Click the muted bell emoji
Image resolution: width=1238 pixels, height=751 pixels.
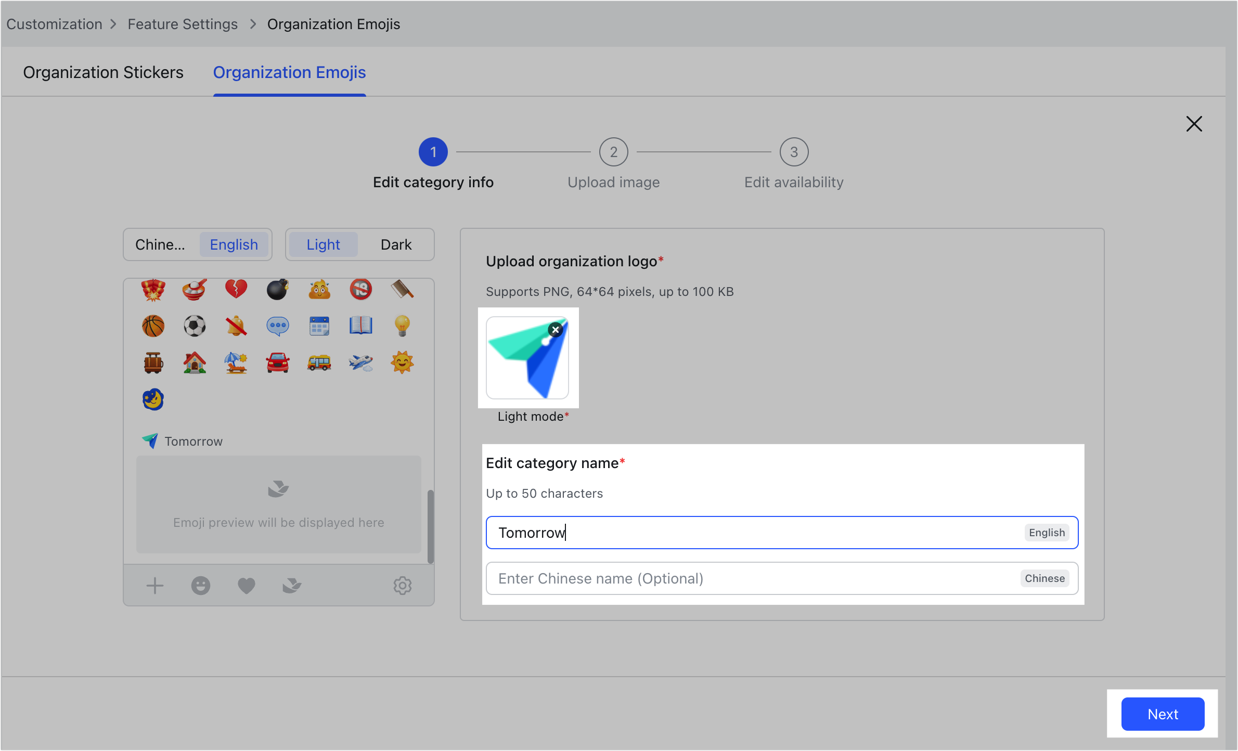236,326
